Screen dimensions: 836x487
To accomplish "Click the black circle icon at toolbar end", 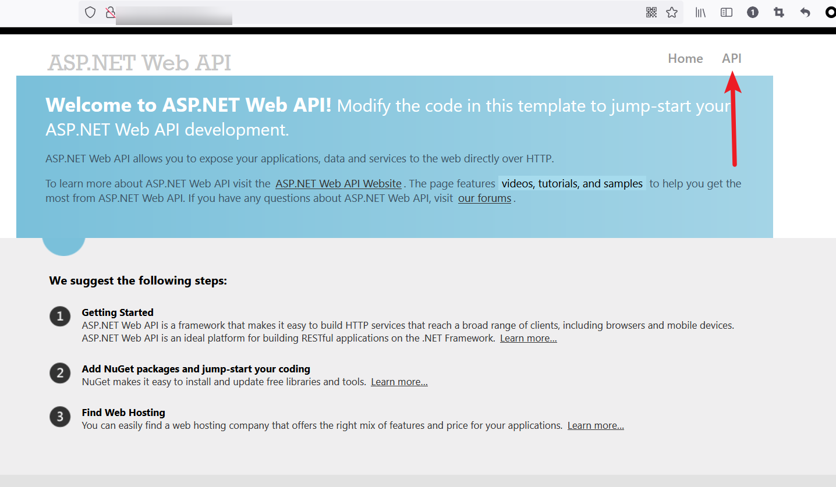I will (831, 12).
